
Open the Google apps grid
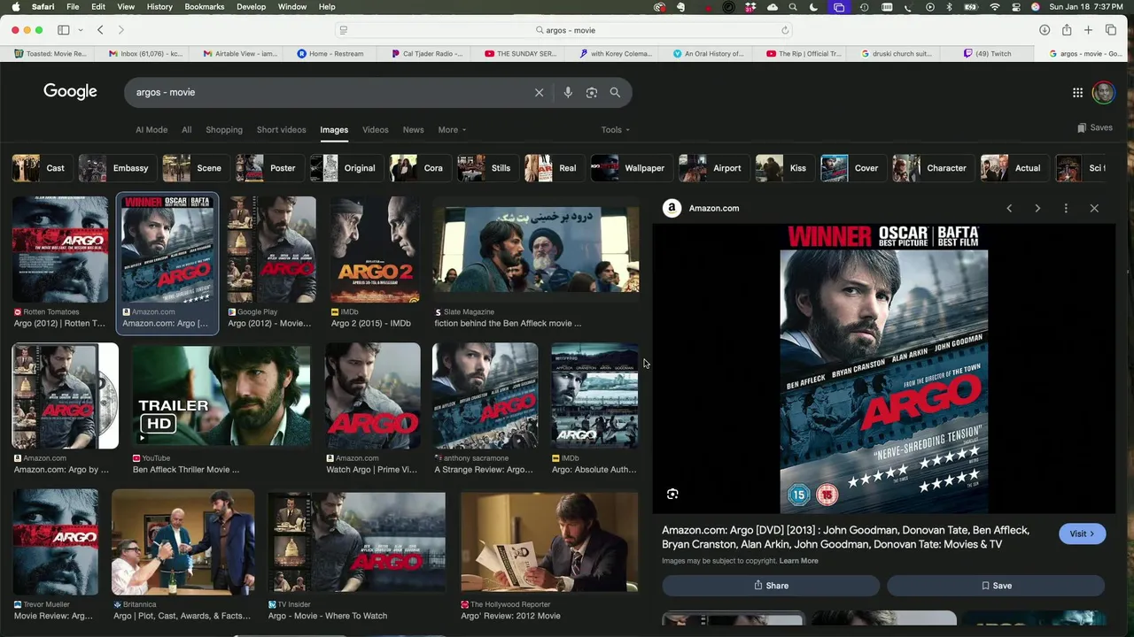[1077, 92]
